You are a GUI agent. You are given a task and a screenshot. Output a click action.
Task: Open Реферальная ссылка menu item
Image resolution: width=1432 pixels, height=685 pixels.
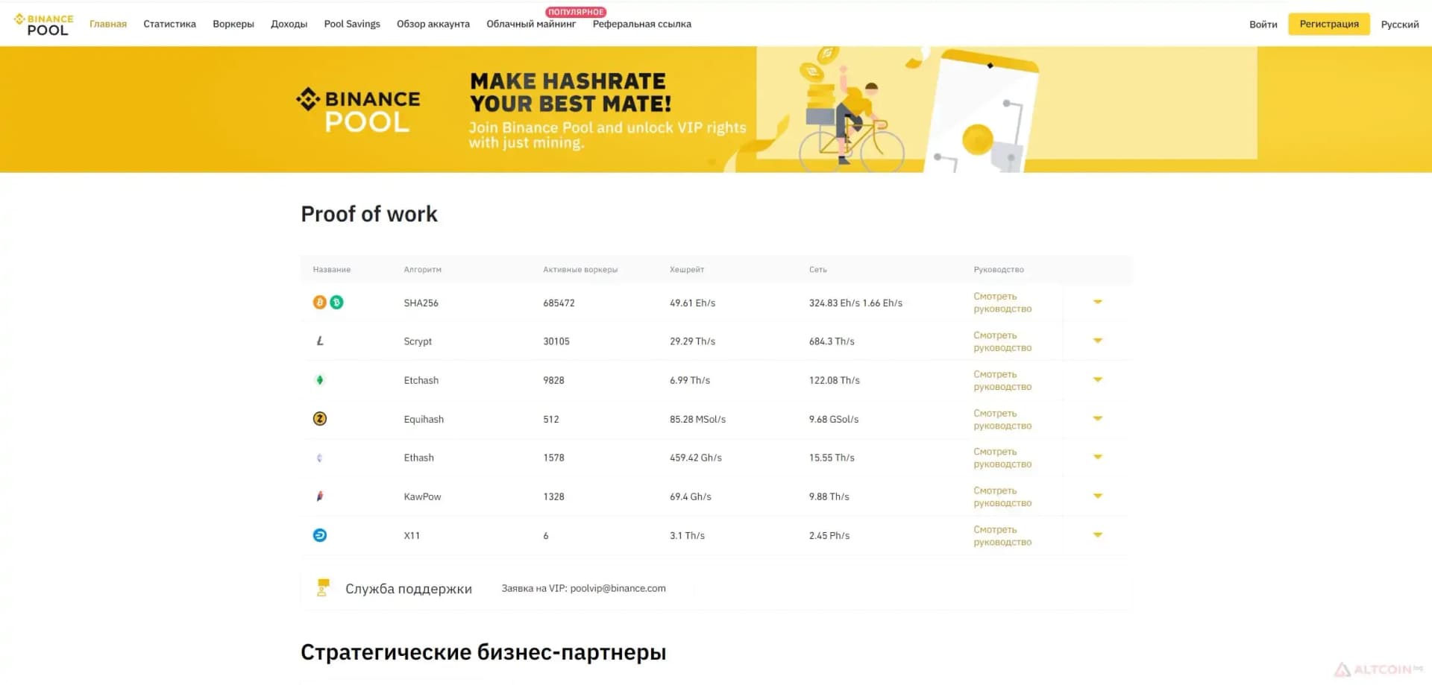click(x=641, y=24)
